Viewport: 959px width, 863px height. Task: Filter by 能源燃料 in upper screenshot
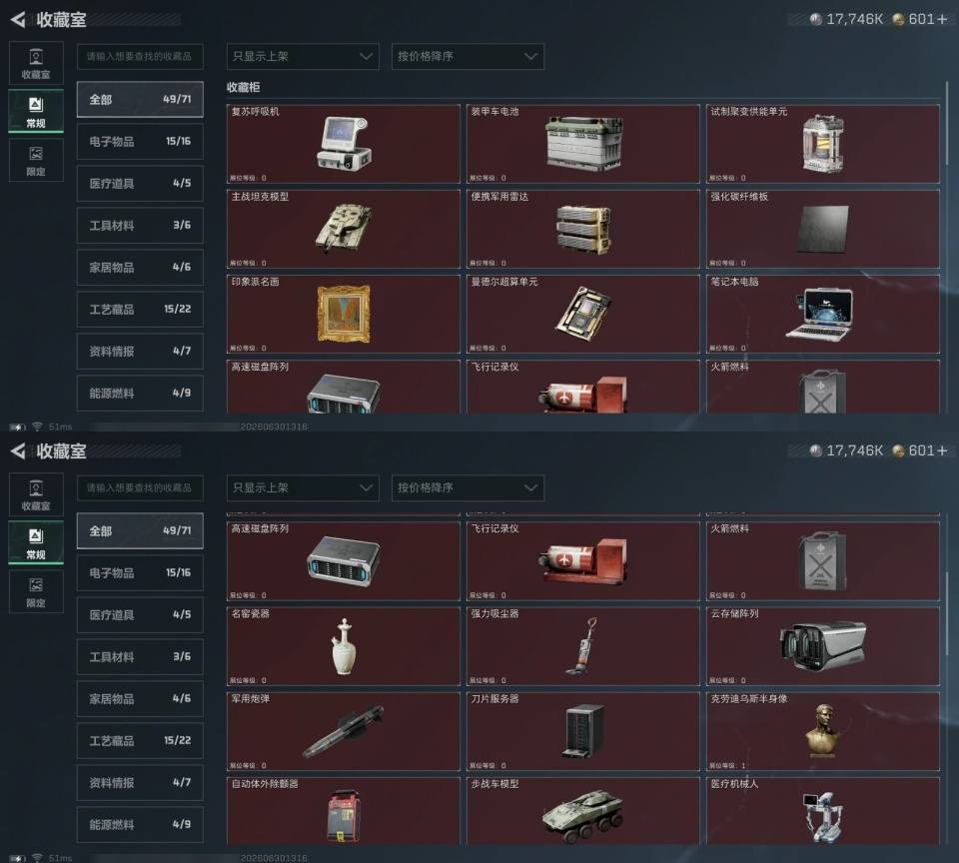(140, 394)
